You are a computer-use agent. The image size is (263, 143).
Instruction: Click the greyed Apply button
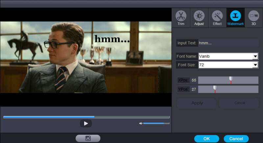click(196, 103)
